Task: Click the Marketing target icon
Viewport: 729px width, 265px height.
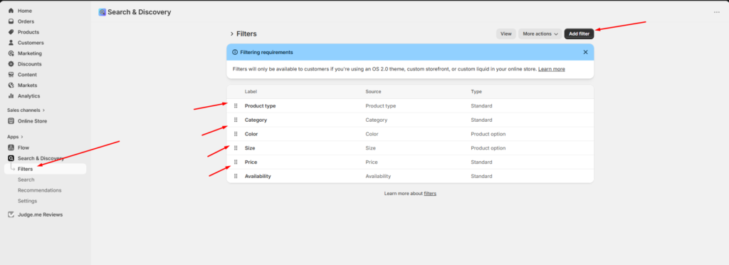Action: tap(11, 53)
